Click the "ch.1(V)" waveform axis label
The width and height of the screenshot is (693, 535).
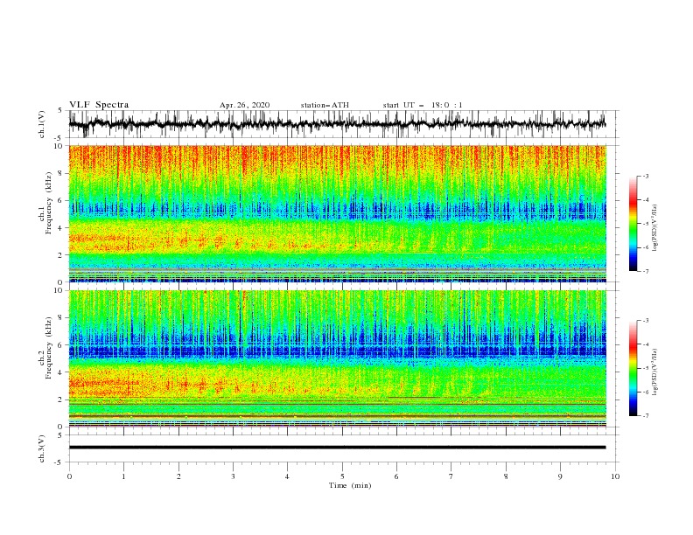point(42,124)
